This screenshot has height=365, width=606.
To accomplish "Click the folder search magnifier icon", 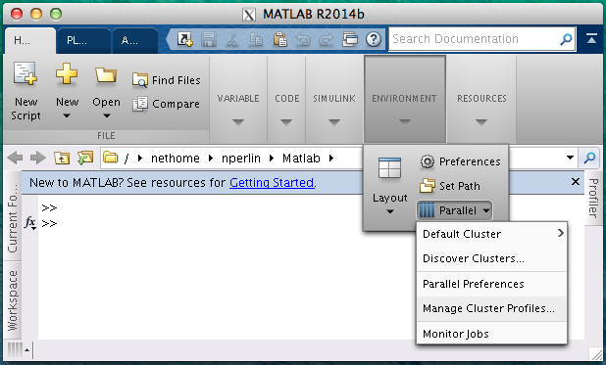I will [589, 158].
